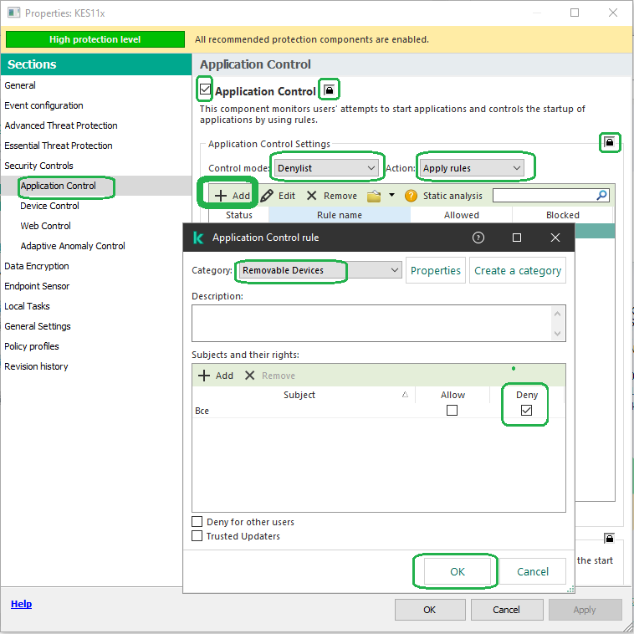Open the Help link
634x634 pixels.
[x=22, y=604]
